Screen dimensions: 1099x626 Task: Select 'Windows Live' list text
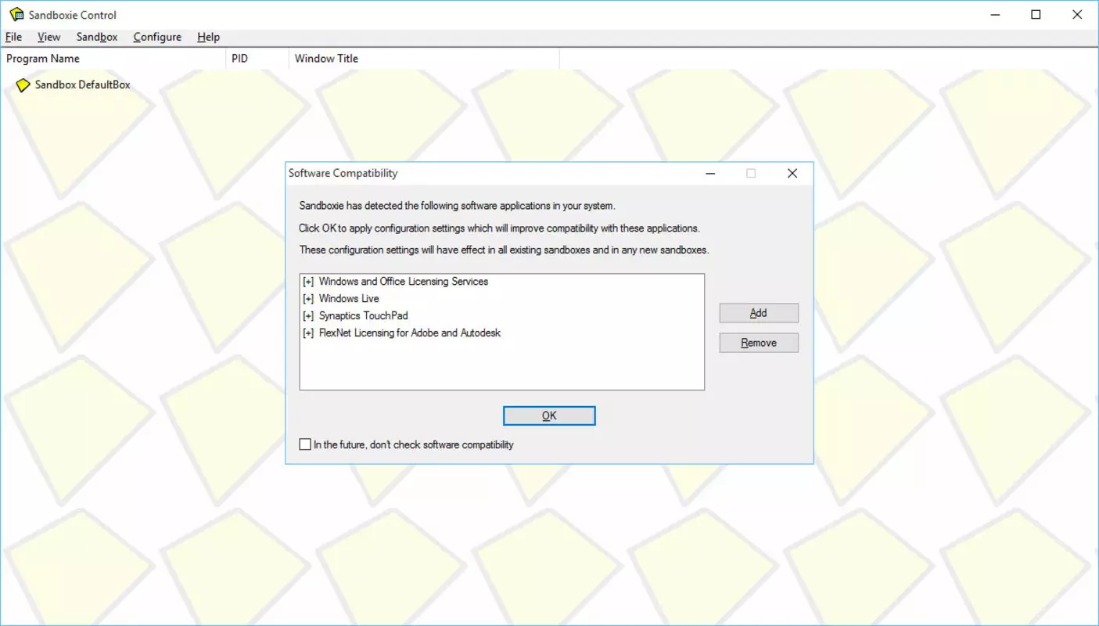(x=349, y=299)
